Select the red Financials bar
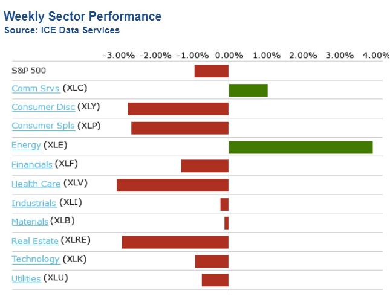Screen dimensions: 390x302 pyautogui.click(x=204, y=165)
